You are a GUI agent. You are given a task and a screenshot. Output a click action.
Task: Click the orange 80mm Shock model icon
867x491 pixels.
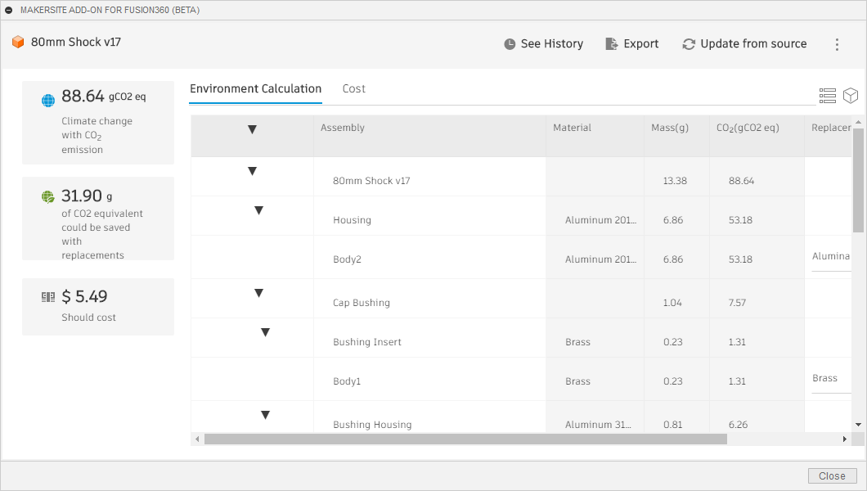[18, 42]
